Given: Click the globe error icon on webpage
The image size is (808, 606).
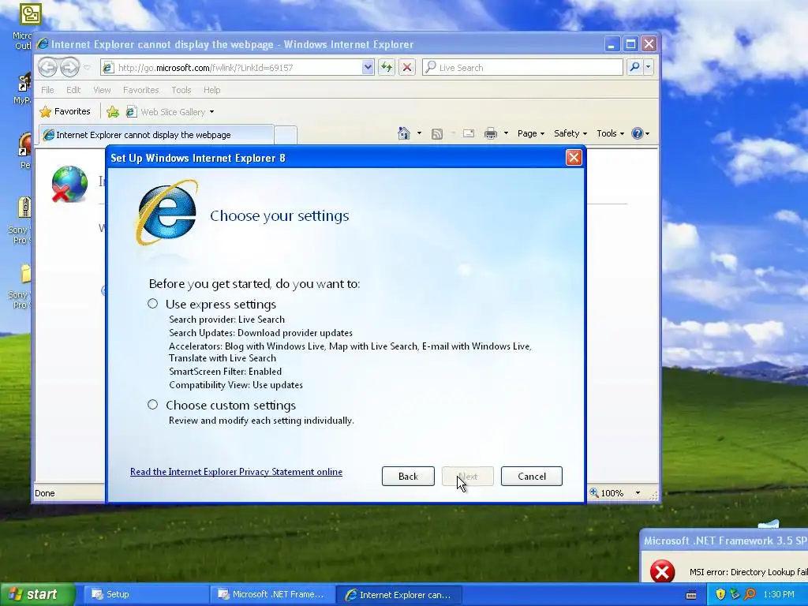Looking at the screenshot, I should coord(69,184).
